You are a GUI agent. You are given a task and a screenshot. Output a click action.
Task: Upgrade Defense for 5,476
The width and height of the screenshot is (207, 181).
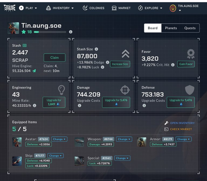tap(181, 102)
